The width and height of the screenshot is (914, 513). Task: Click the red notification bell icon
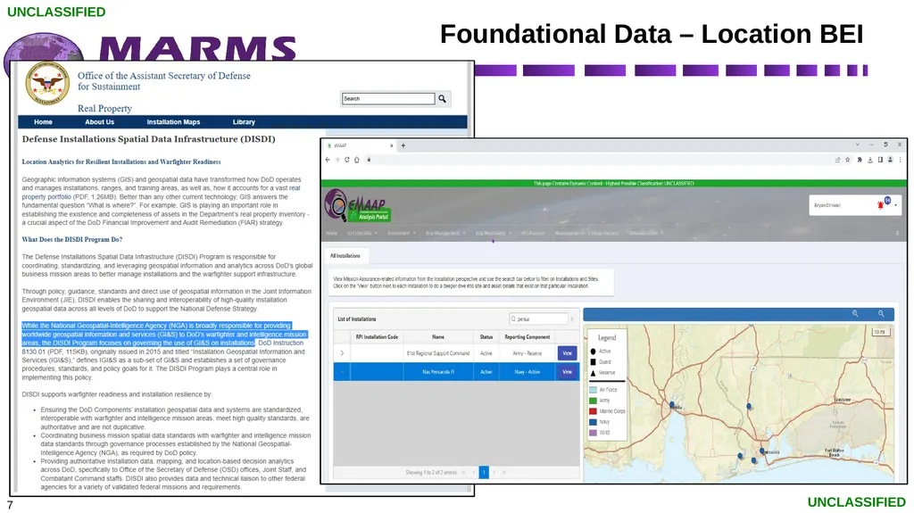[880, 205]
